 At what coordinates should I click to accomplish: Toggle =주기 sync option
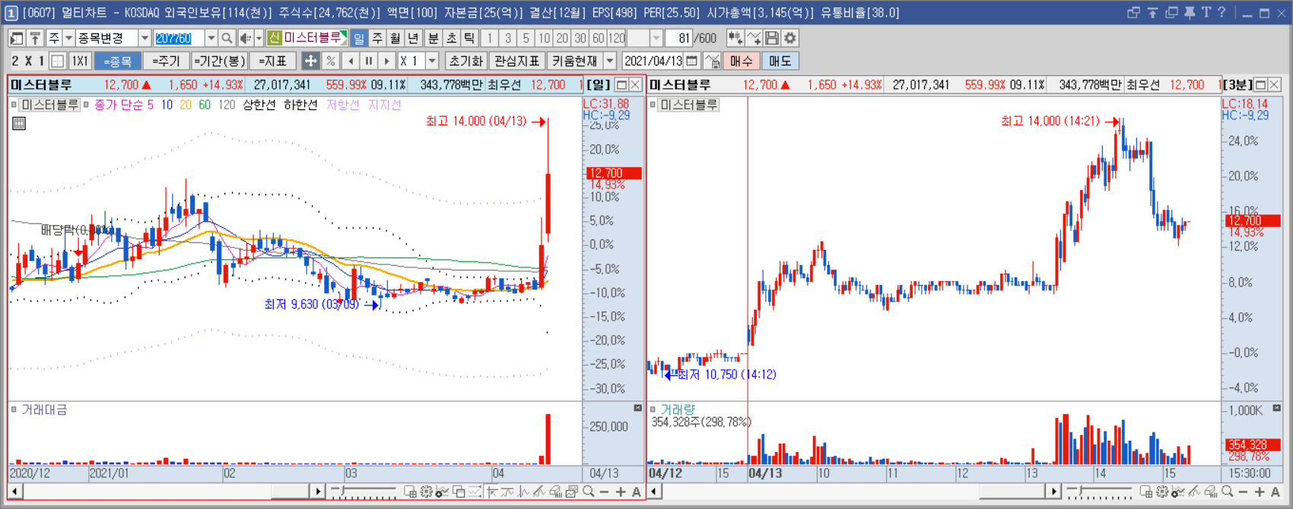(x=166, y=61)
